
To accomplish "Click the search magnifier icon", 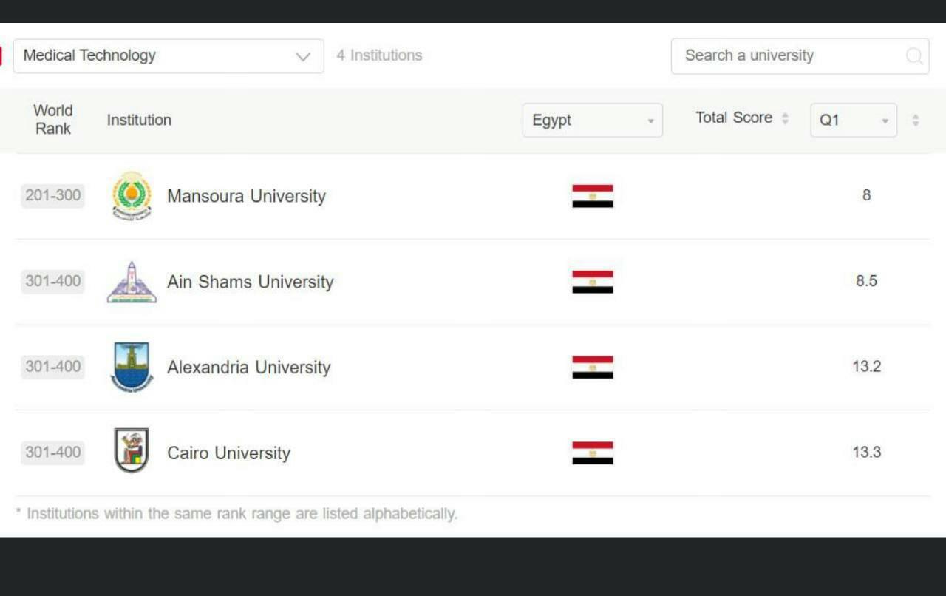I will pos(914,56).
